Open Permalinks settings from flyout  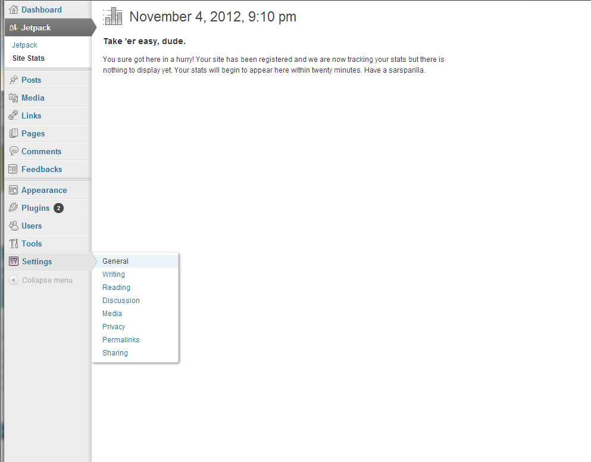pos(121,340)
